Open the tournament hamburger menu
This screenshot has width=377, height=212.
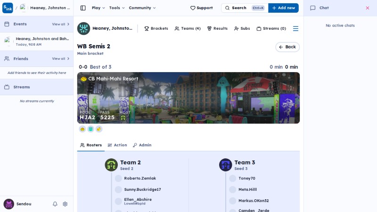pyautogui.click(x=296, y=29)
